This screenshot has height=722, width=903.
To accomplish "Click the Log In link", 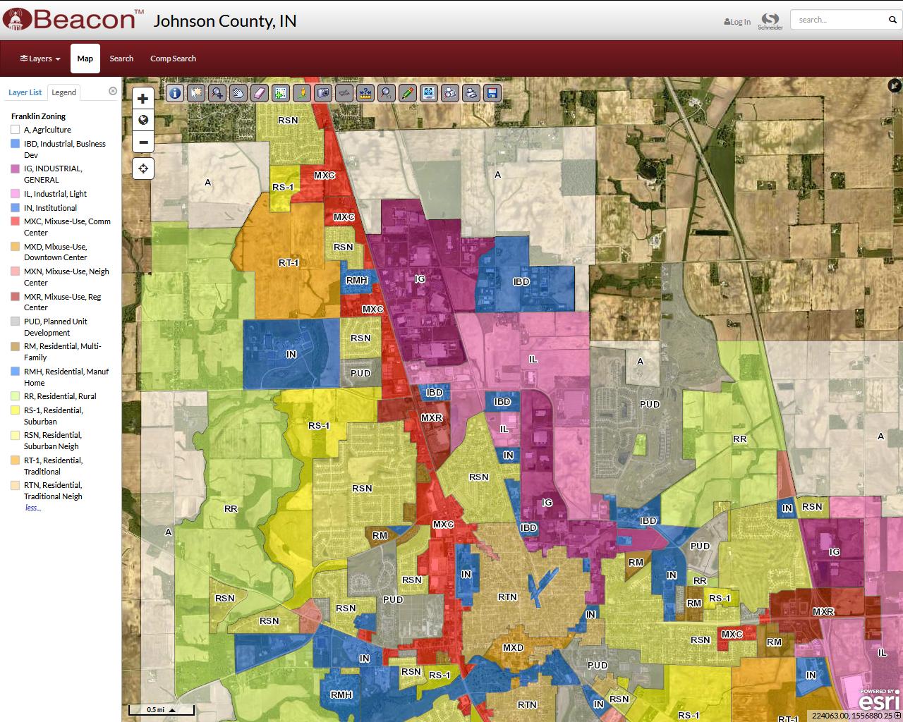I will pyautogui.click(x=737, y=22).
